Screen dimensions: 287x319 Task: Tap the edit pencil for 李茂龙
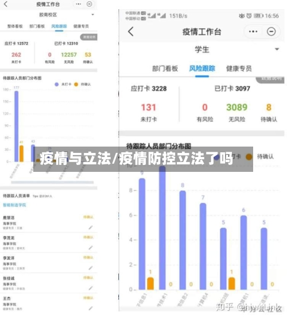[x=91, y=248]
